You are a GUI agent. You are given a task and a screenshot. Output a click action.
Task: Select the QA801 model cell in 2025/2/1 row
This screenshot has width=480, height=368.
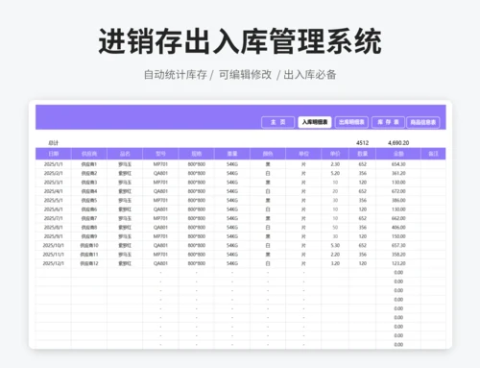(x=160, y=173)
